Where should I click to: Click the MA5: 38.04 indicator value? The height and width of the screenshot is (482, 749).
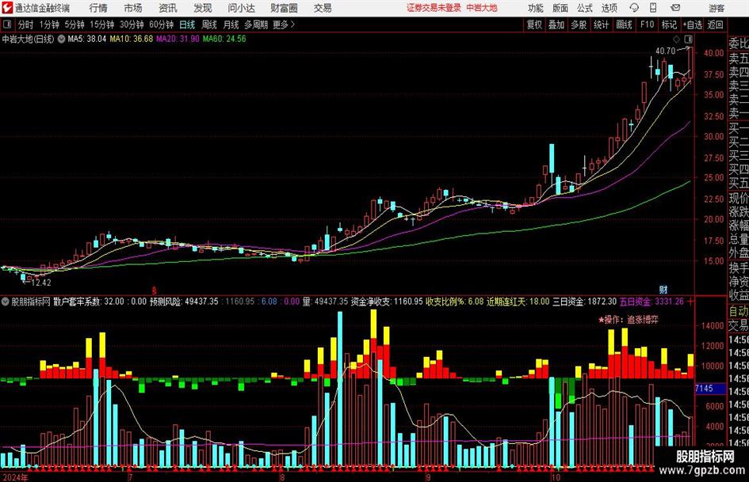pos(86,39)
